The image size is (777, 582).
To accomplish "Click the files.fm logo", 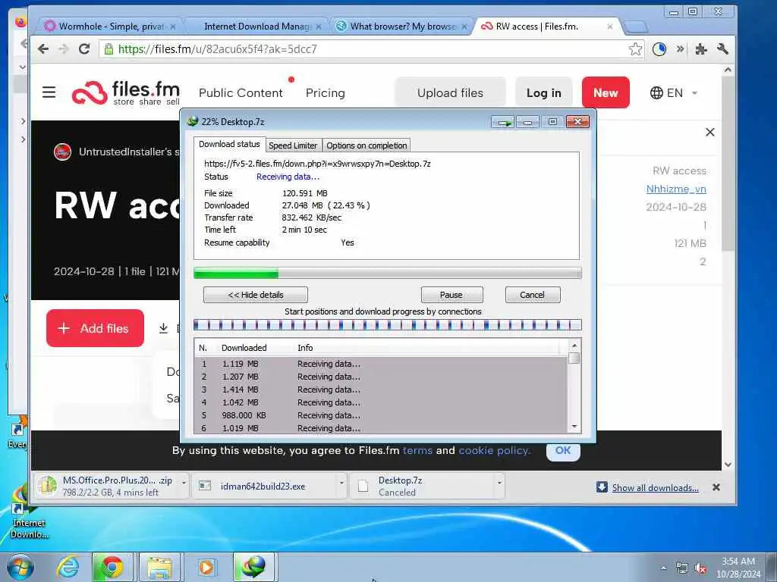I will 126,92.
